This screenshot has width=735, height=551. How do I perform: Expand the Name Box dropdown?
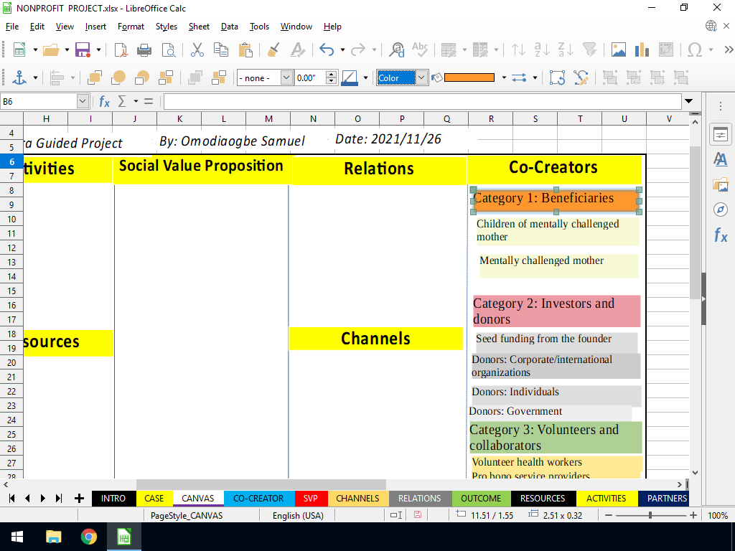(83, 101)
